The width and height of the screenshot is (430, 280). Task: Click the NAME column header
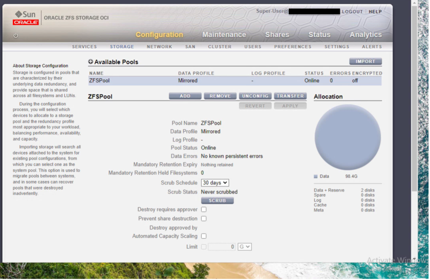click(x=96, y=74)
